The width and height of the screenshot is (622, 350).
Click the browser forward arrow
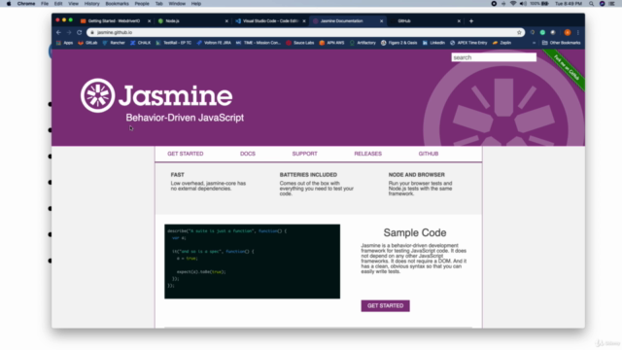pos(69,32)
